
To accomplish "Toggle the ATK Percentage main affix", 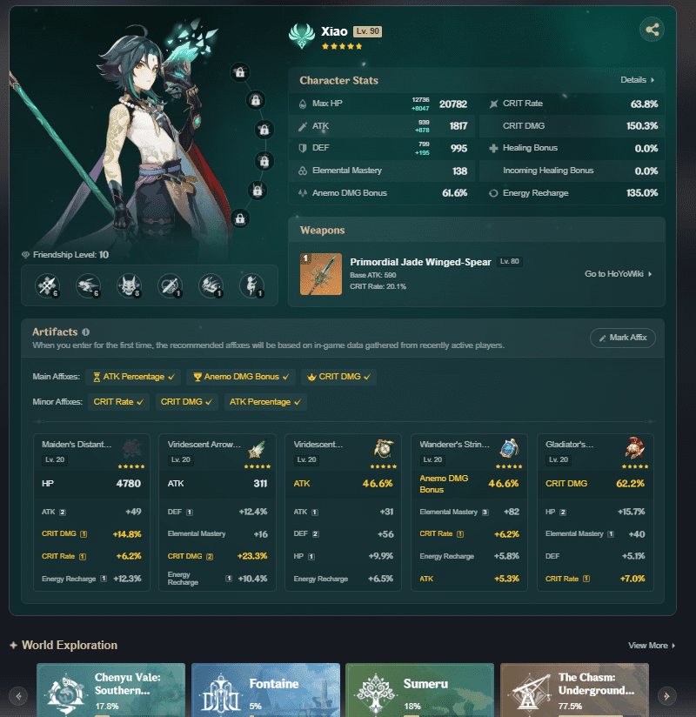I will pyautogui.click(x=133, y=377).
